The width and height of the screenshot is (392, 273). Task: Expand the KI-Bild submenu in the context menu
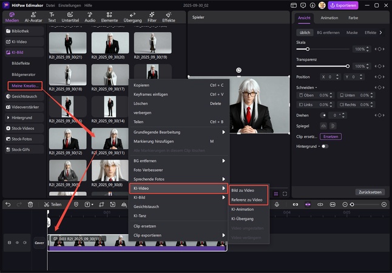pos(179,198)
